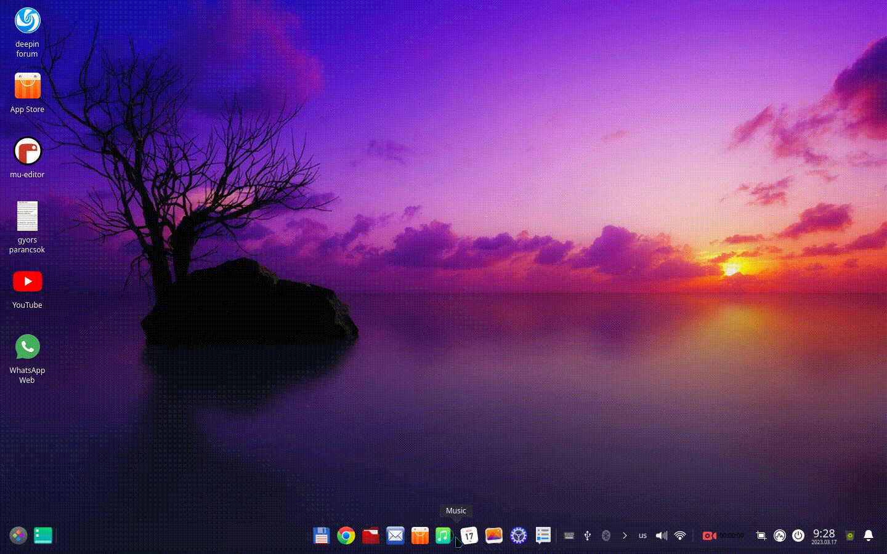Toggle the onscreen keyboard tray icon
887x554 pixels.
click(569, 536)
